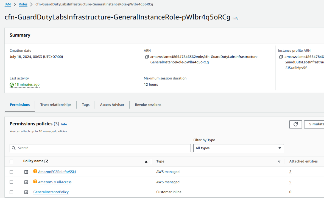Open the GeneralInstancePolicy link
Image resolution: width=324 pixels, height=198 pixels.
[x=51, y=192]
